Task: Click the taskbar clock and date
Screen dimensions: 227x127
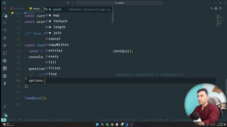Action: coord(220,125)
